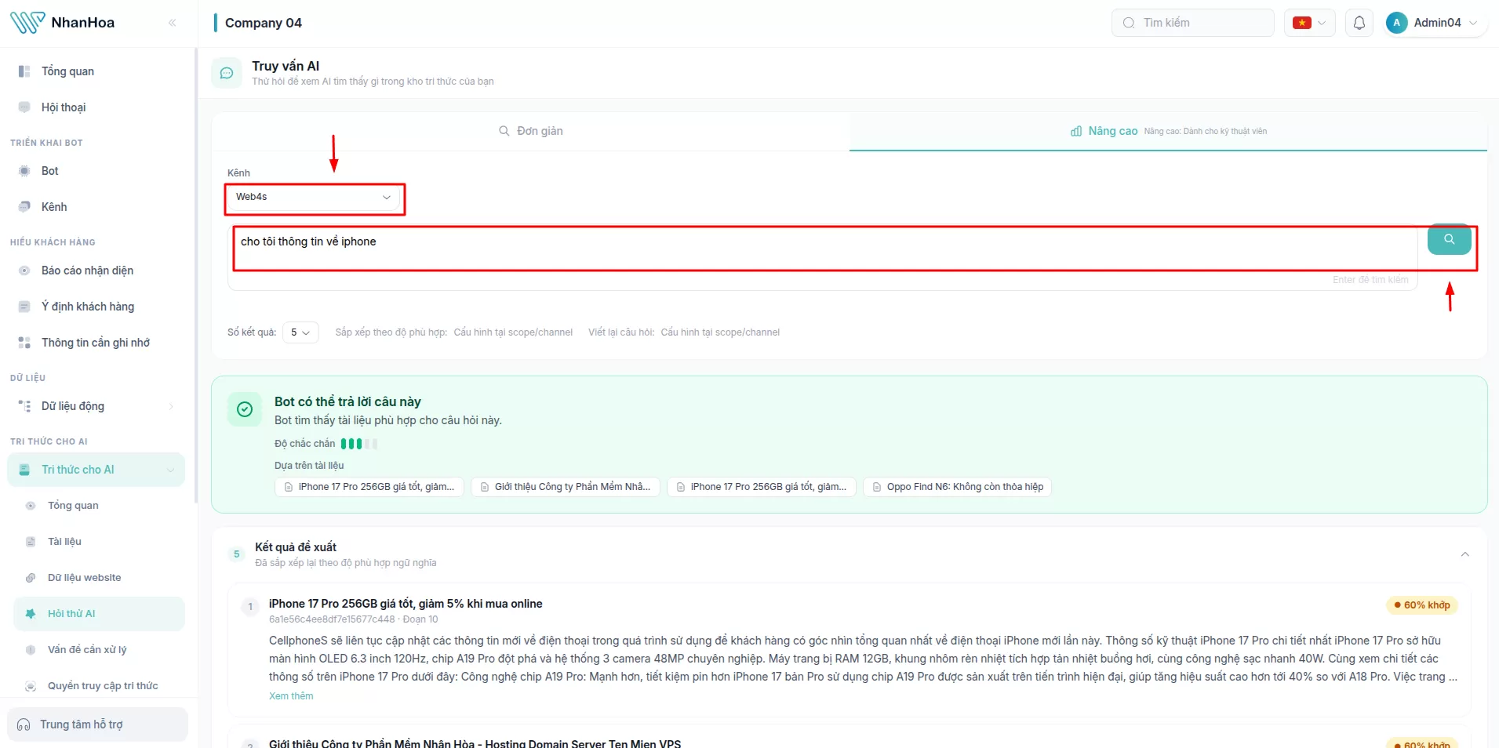Click the Bot icon in sidebar
Image resolution: width=1499 pixels, height=748 pixels.
[x=24, y=171]
